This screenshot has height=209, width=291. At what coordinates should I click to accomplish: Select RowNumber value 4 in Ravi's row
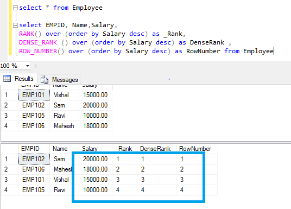coord(197,190)
